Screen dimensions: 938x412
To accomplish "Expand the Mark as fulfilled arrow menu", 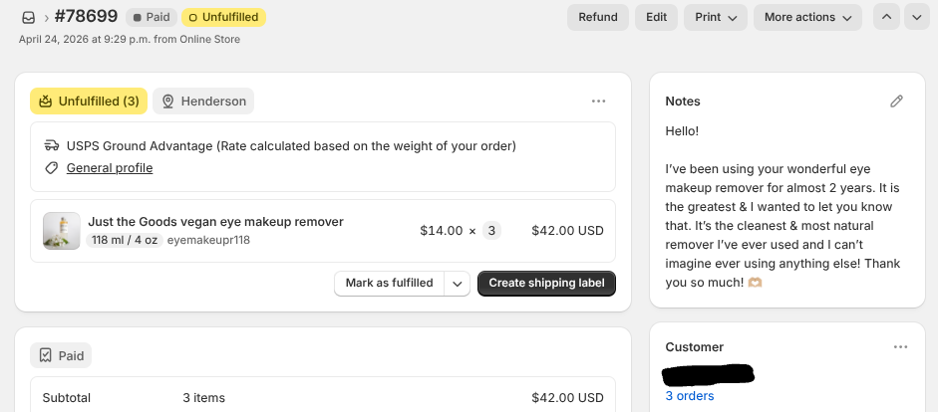I will tap(457, 284).
